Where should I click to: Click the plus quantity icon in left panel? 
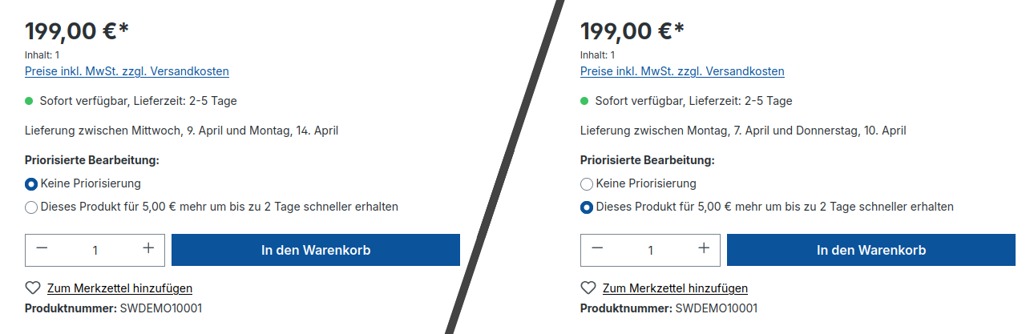point(148,249)
